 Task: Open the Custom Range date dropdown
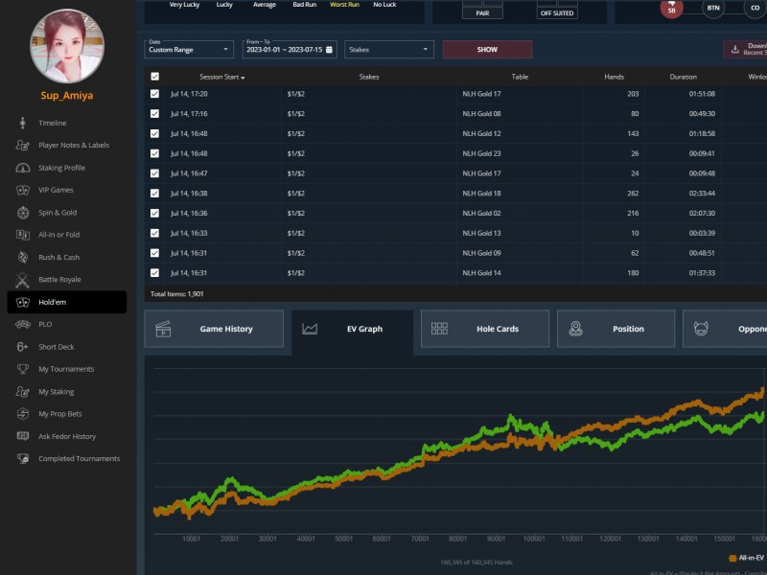[189, 49]
